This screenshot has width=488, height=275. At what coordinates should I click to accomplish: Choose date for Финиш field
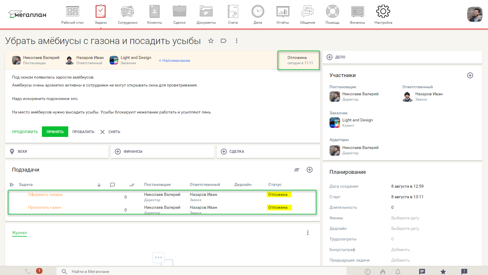[405, 218]
